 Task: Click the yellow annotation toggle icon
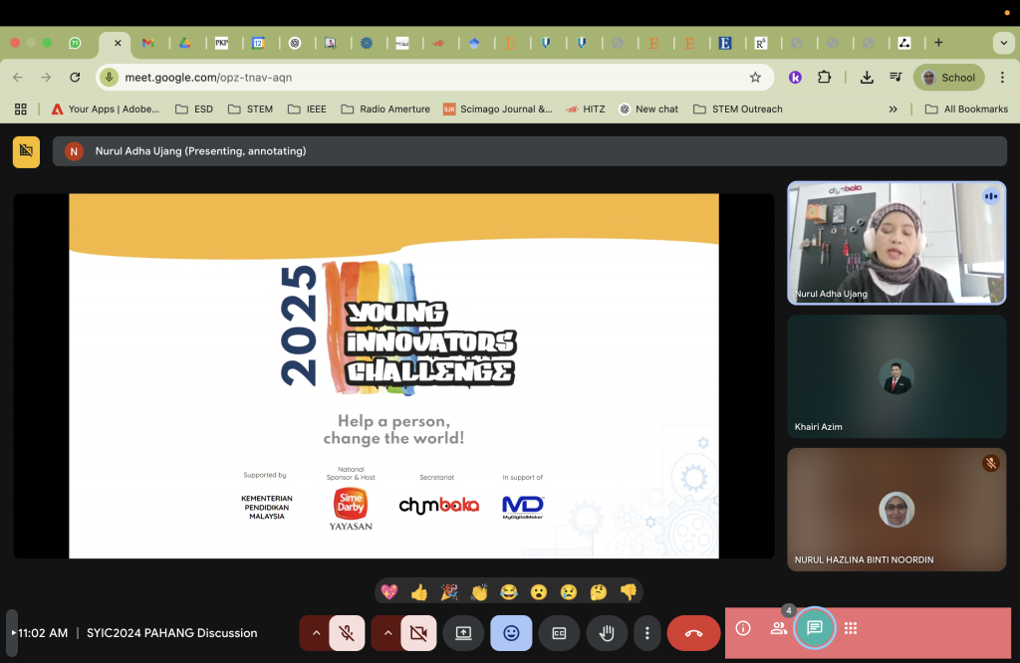coord(26,151)
